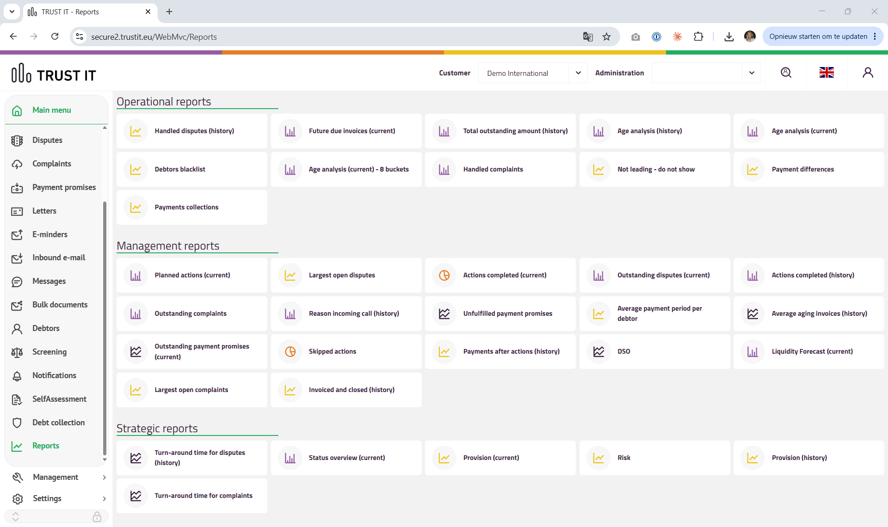Open the Chrome three-dot update menu
Image resolution: width=888 pixels, height=527 pixels.
click(x=875, y=37)
